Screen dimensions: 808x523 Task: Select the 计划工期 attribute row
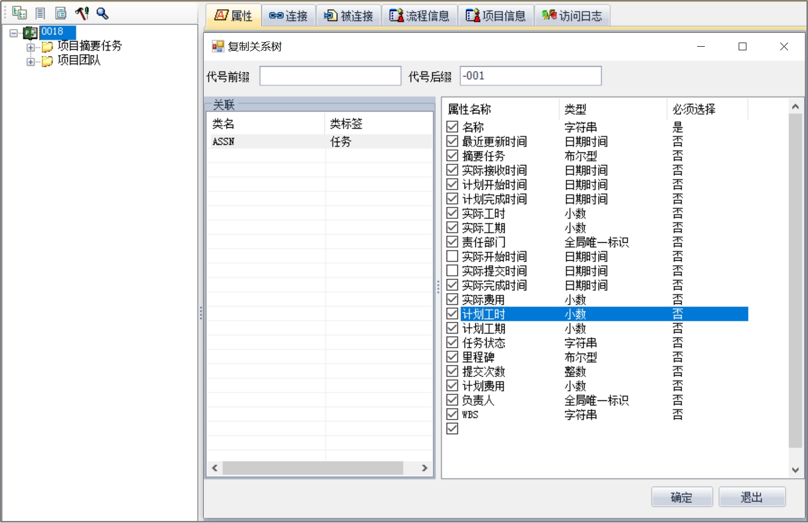pos(598,328)
